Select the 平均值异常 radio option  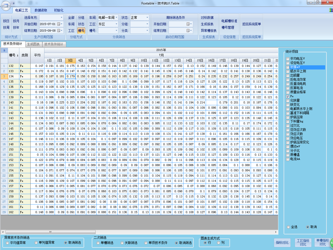[7, 243]
